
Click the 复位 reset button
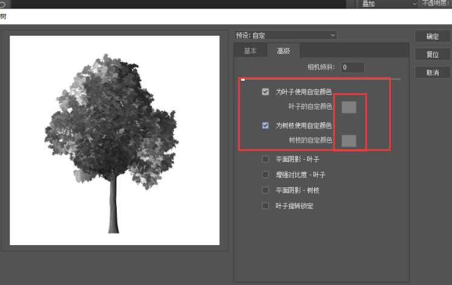pos(433,54)
